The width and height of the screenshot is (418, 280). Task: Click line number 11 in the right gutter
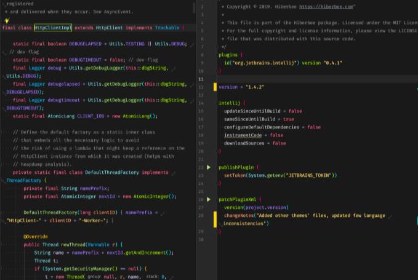pyautogui.click(x=201, y=79)
